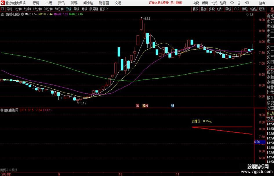The height and width of the screenshot is (176, 274).
Task: Click the 财 event marker
Action: tap(173, 106)
